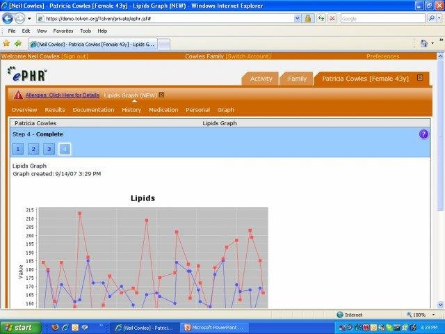This screenshot has width=445, height=334.
Task: Expand the zoom level 100% dropdown
Action: (x=435, y=315)
